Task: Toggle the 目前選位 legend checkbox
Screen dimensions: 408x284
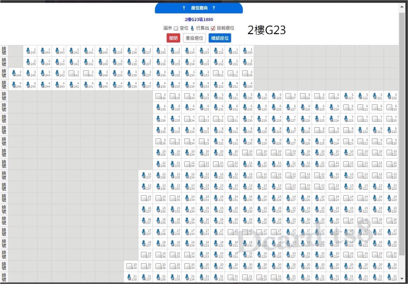Action: pos(213,28)
